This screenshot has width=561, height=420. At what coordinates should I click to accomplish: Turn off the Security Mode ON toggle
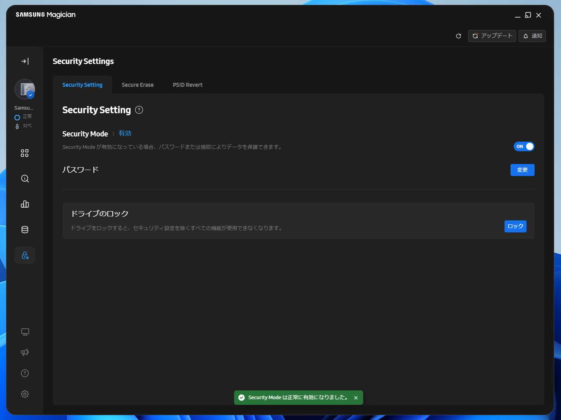[524, 146]
